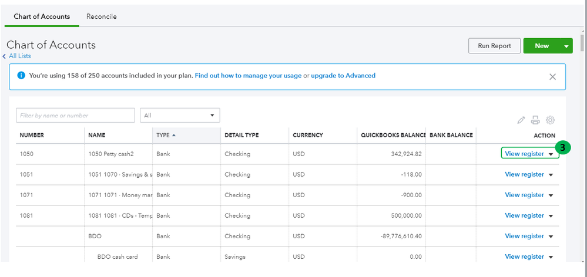Click the Run Report button
The image size is (587, 277).
coord(494,46)
